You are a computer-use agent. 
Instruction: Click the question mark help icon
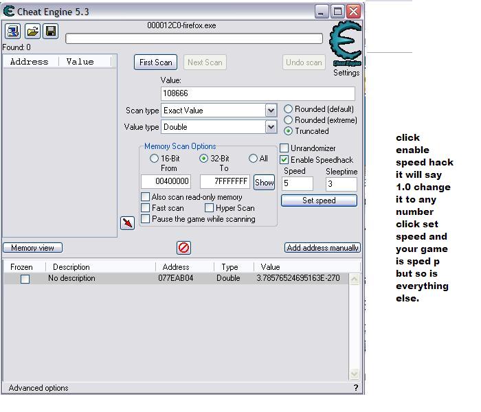[355, 388]
